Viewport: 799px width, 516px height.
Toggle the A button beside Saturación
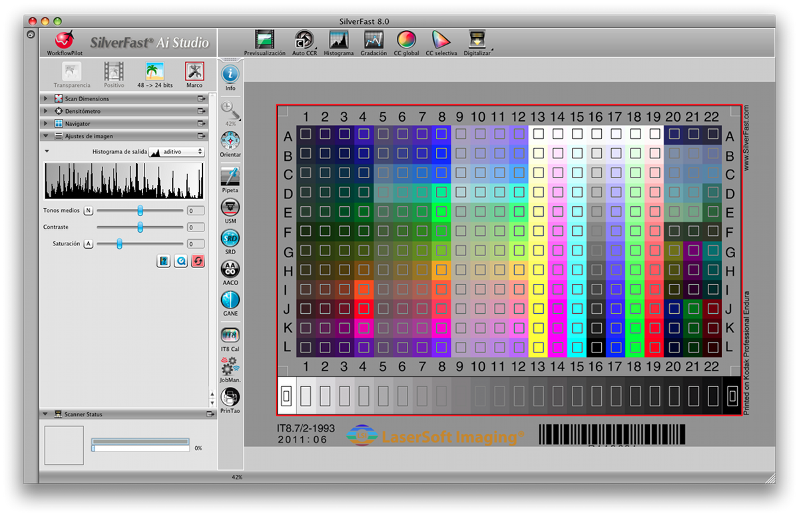coord(88,244)
